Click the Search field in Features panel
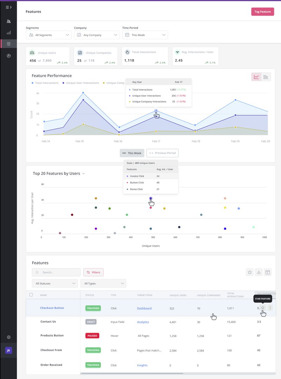281x379 pixels. [x=55, y=272]
